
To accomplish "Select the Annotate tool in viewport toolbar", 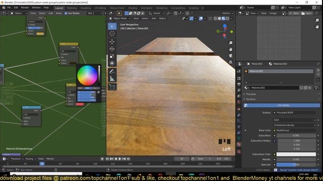I will [112, 71].
